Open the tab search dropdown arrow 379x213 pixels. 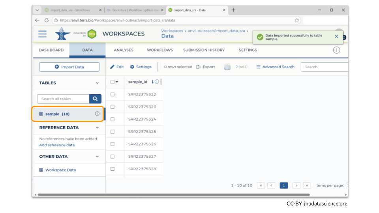click(37, 10)
